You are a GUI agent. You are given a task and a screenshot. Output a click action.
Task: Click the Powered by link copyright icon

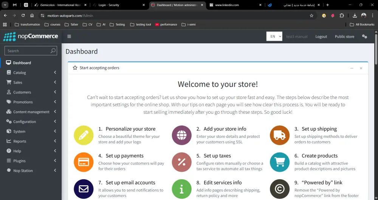tap(280, 189)
